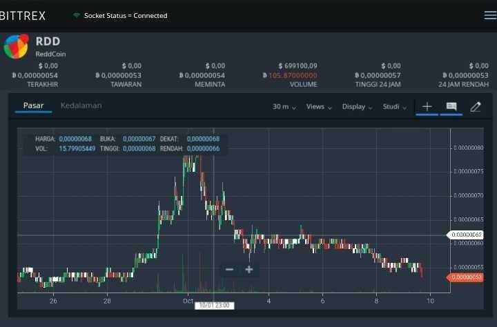This screenshot has width=497, height=327.
Task: Click the red VOLUME value 105.87000000
Action: [293, 75]
